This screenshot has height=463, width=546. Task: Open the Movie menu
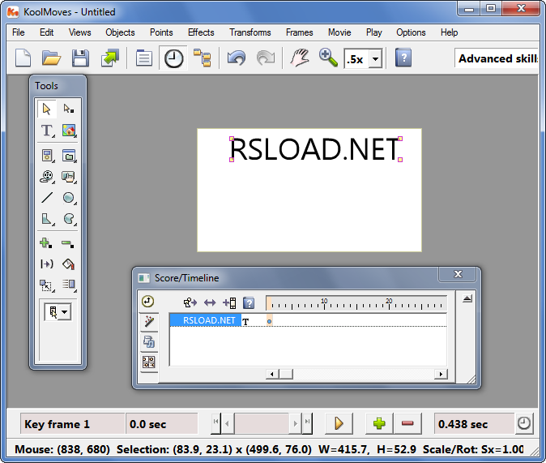pyautogui.click(x=339, y=32)
